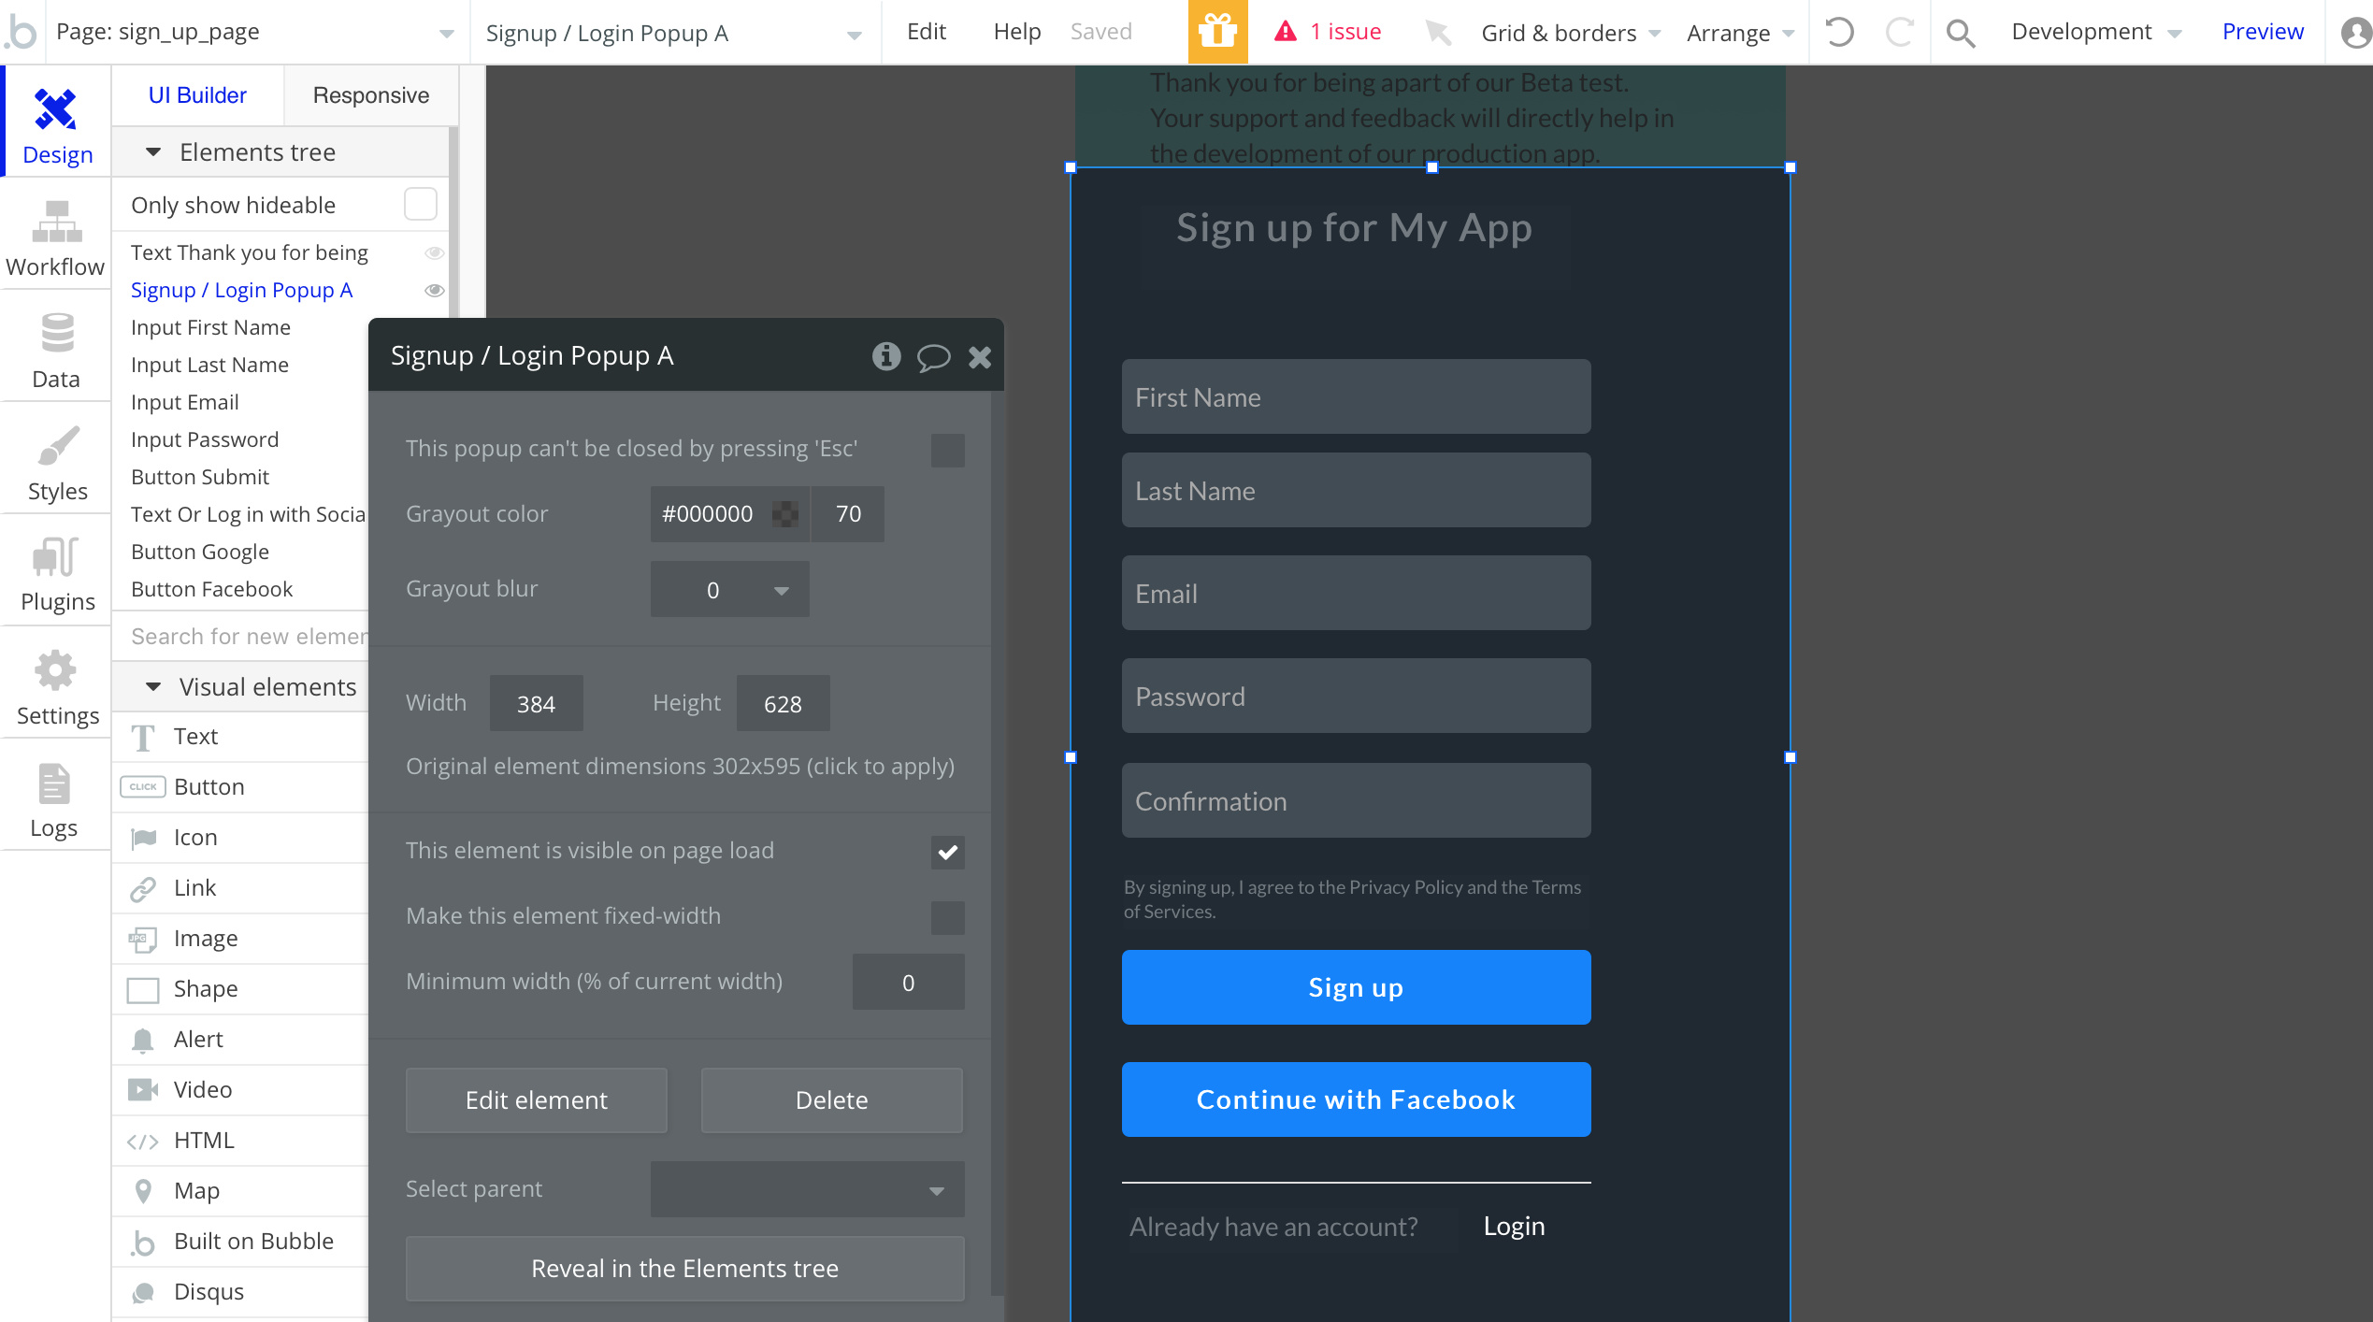The image size is (2373, 1322).
Task: Click Reveal in the Elements tree button
Action: pyautogui.click(x=684, y=1269)
